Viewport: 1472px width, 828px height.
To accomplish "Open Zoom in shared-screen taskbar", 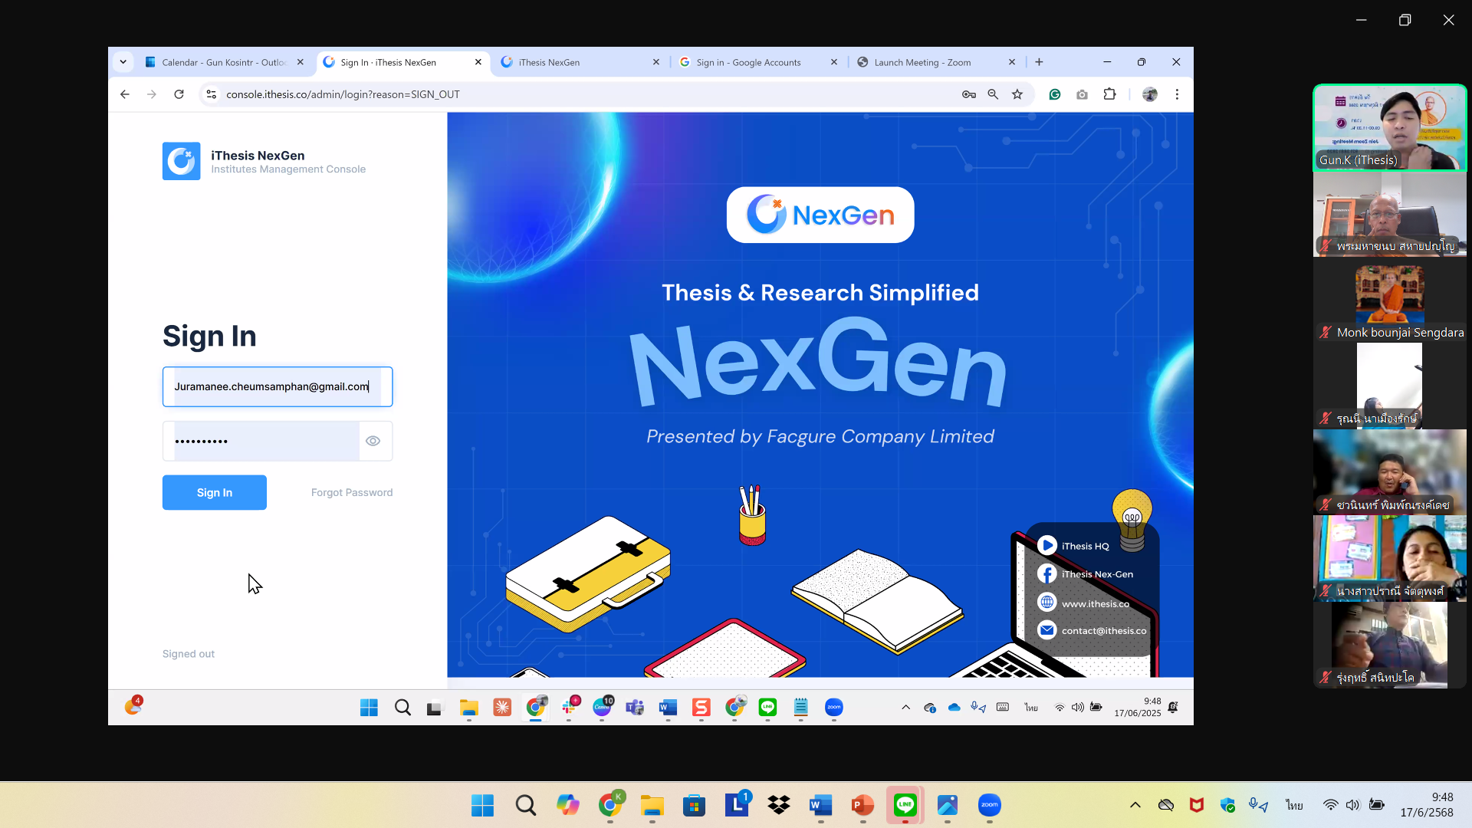I will click(834, 708).
